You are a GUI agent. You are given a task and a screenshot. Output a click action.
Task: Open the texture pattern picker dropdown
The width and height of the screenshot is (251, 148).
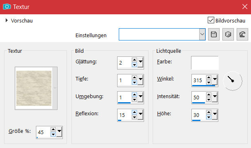pos(55,88)
